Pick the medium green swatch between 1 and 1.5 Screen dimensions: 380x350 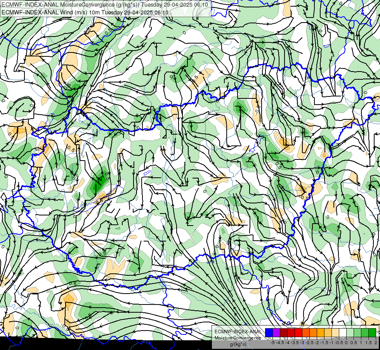[x=365, y=333]
